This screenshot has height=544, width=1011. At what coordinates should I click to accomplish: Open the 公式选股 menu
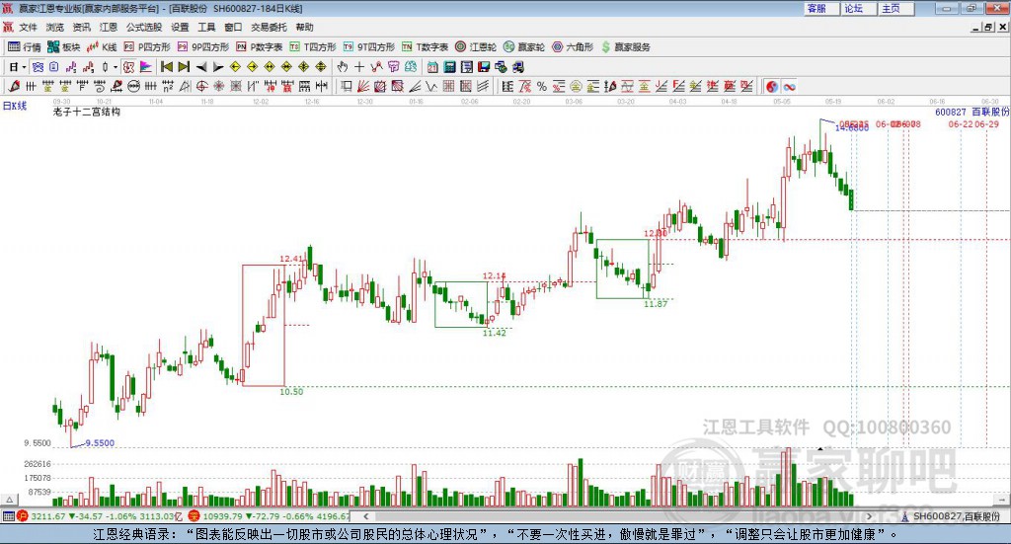point(144,27)
